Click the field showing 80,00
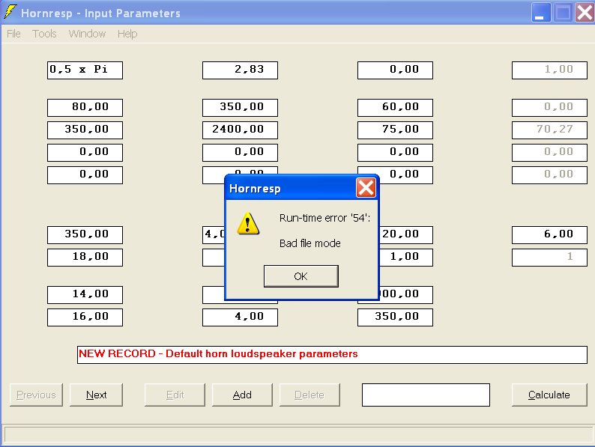 coord(85,108)
